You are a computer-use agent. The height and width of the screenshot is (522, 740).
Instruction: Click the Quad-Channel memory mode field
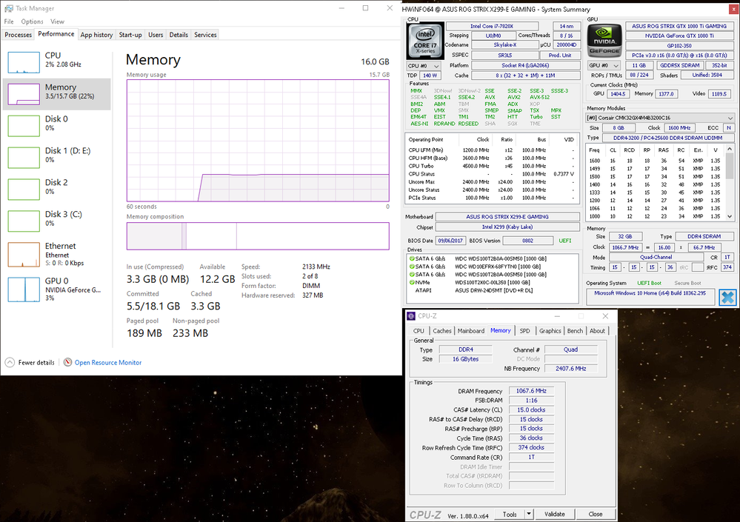point(656,258)
